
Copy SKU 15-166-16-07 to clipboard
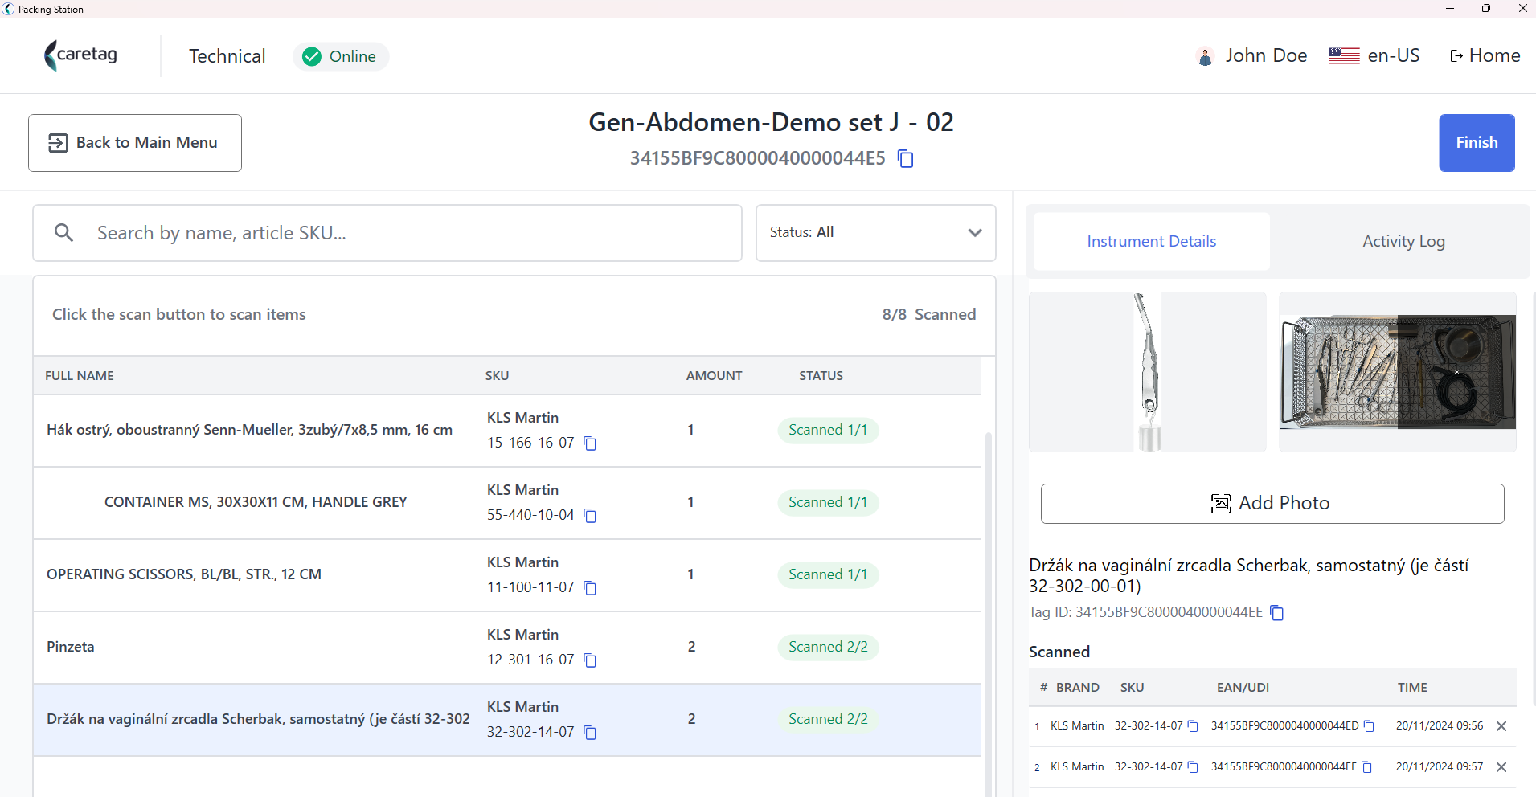[x=590, y=443]
